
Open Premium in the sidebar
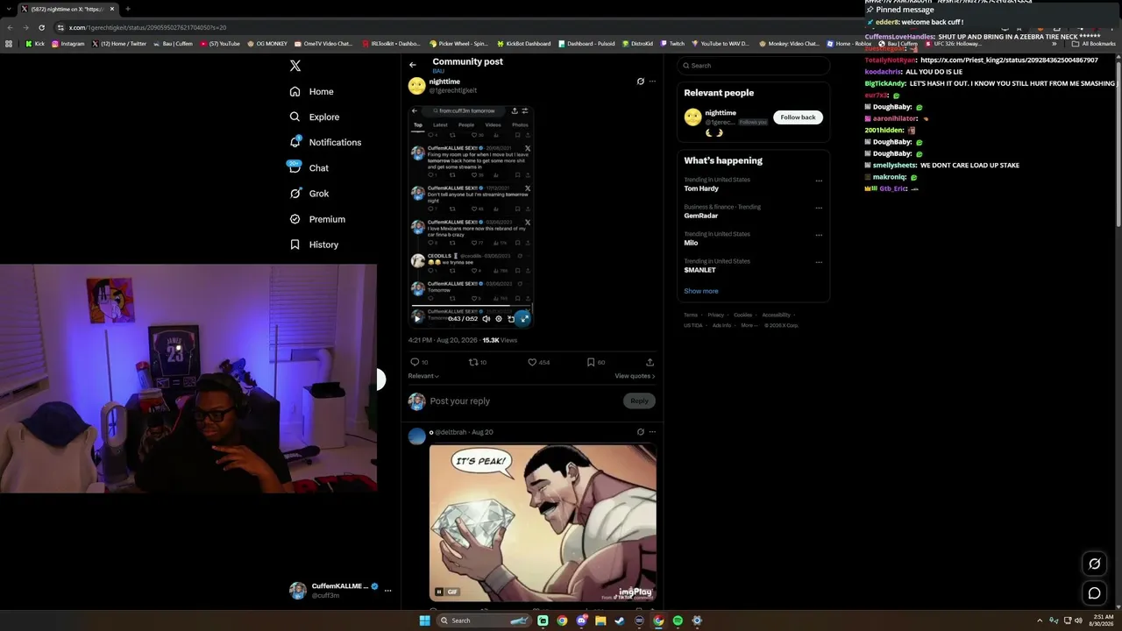point(317,219)
